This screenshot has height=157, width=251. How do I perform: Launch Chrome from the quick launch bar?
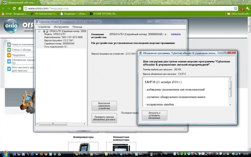coord(46,154)
